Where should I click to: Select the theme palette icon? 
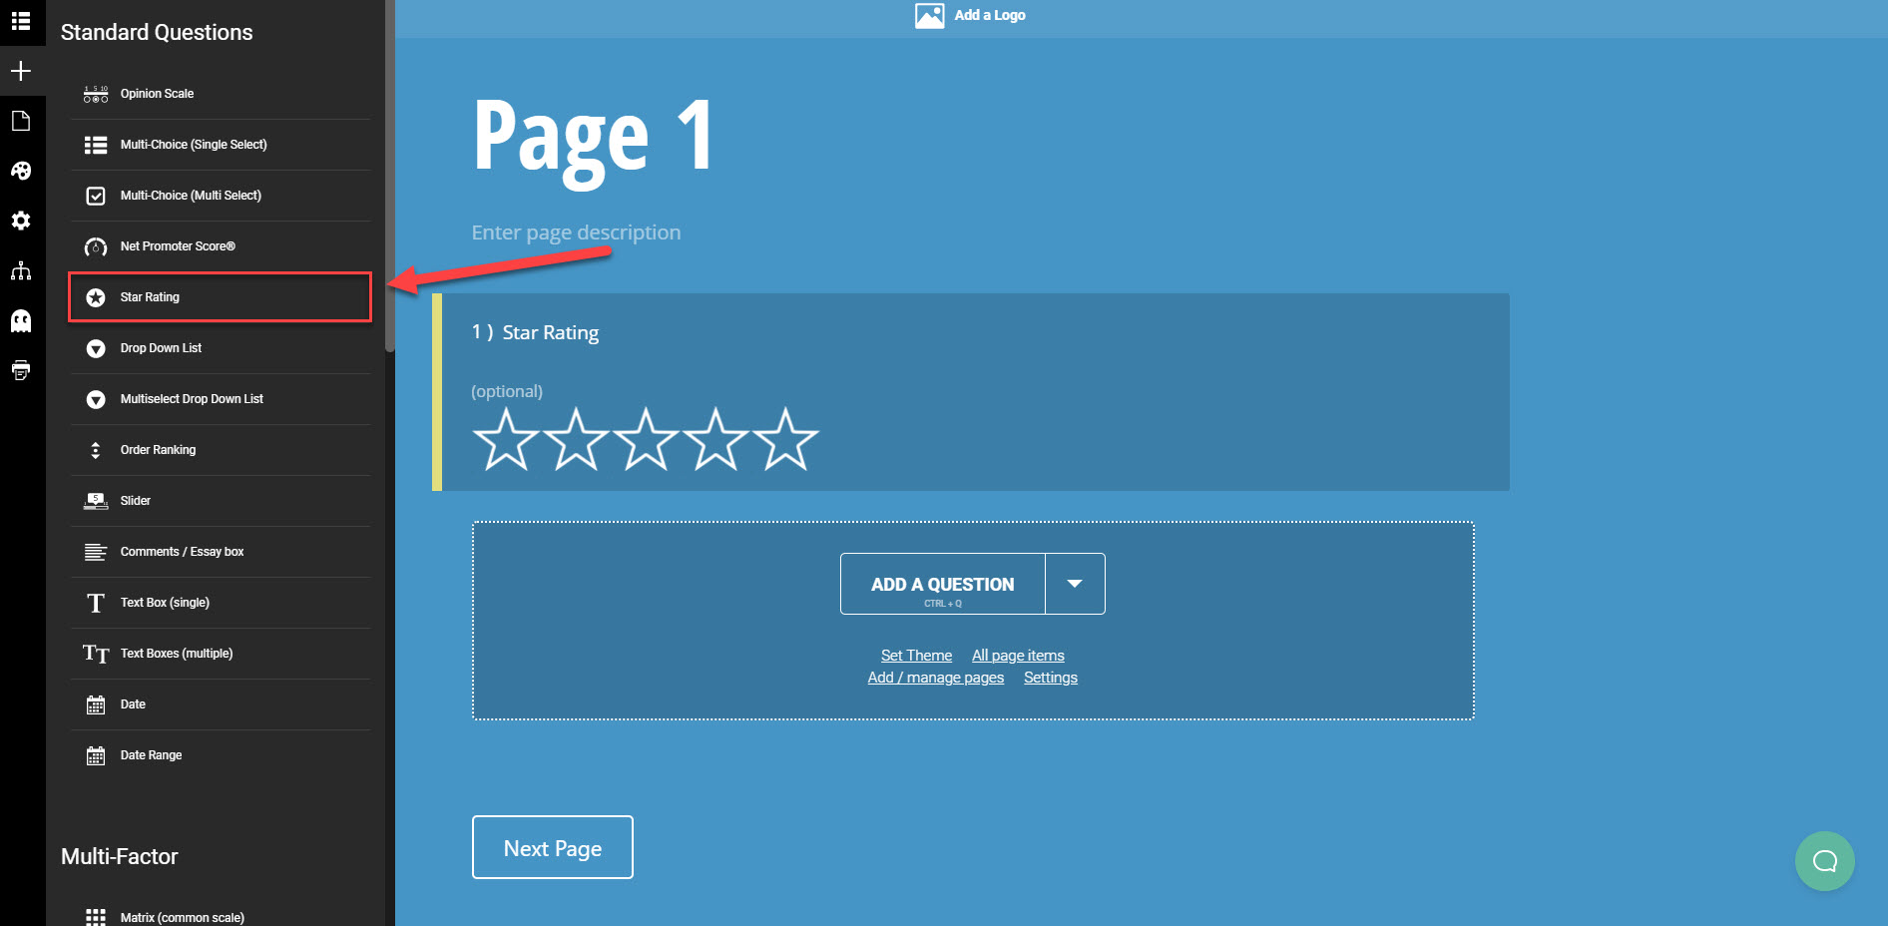pyautogui.click(x=21, y=171)
